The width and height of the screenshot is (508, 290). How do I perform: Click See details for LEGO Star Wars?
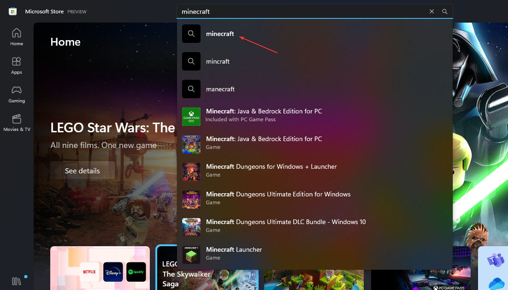pyautogui.click(x=83, y=170)
